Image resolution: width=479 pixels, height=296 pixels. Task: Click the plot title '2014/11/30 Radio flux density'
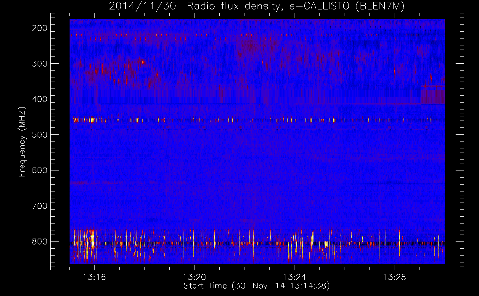tap(257, 6)
